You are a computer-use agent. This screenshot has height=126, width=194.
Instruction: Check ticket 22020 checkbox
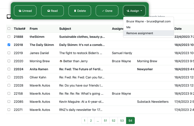pos(9,61)
